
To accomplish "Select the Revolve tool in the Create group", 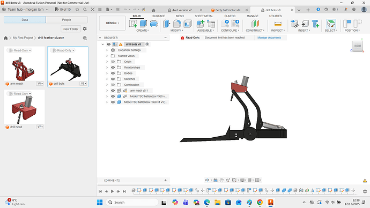I will coord(154,24).
